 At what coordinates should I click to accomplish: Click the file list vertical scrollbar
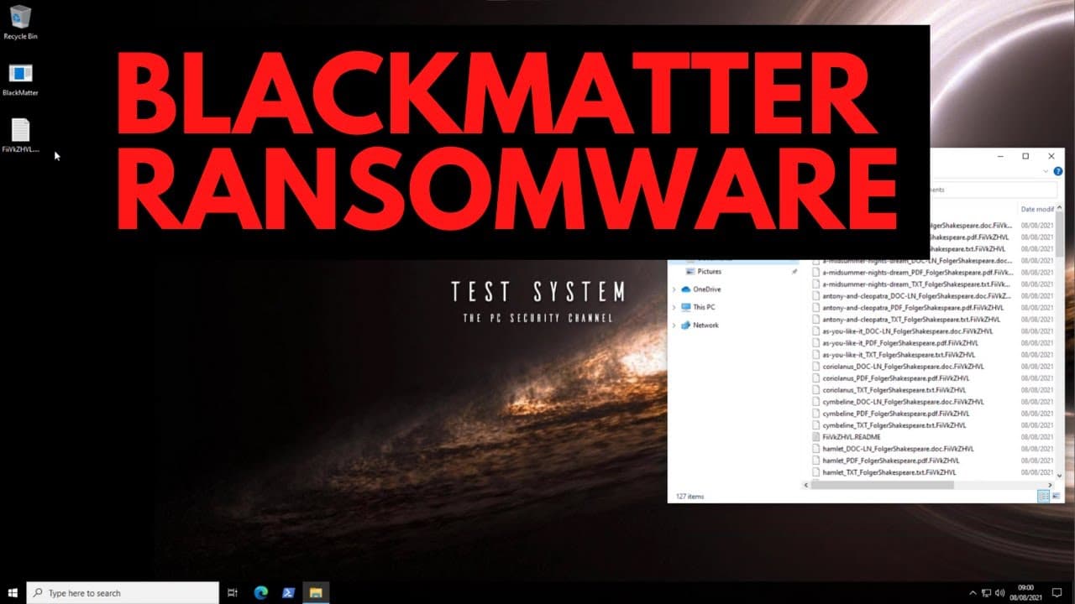pos(1060,235)
